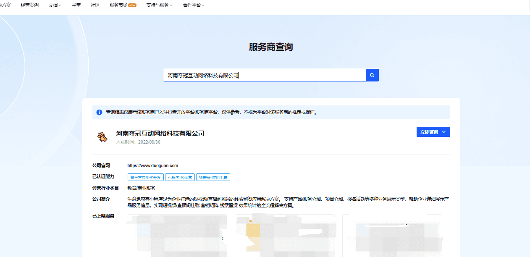Open the 服务市场 nav item
The width and height of the screenshot is (530, 257).
tap(118, 5)
